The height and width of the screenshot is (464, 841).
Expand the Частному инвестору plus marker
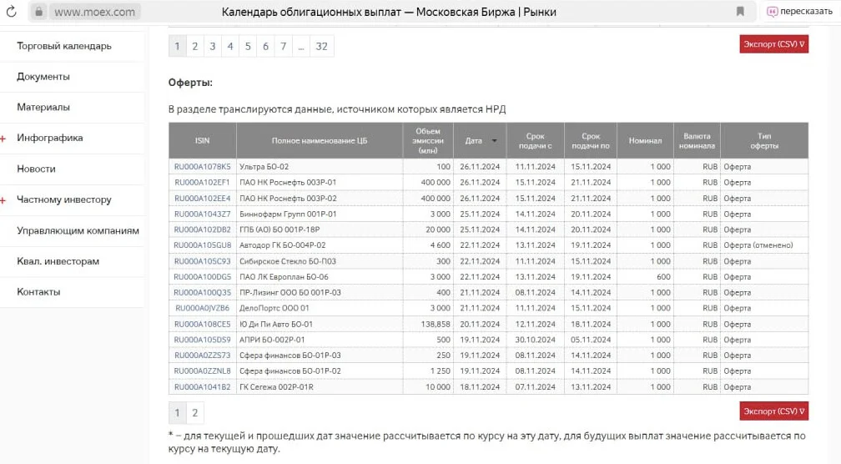click(3, 200)
